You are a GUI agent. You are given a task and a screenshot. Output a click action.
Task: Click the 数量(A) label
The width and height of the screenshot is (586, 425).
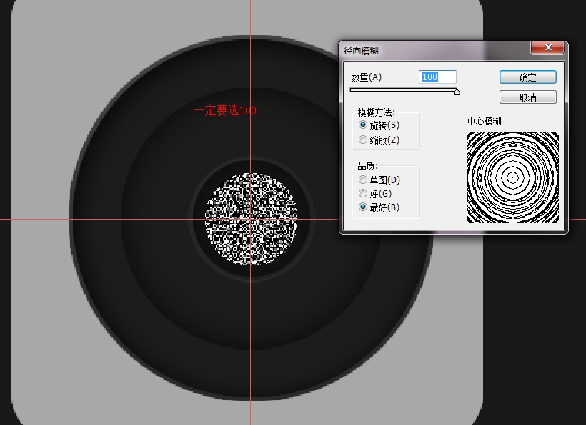(x=367, y=77)
